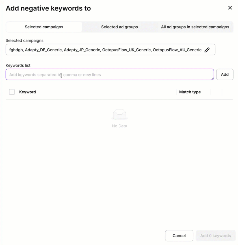Viewport: 238px width, 245px height.
Task: Click the Add negative keywords to title
Action: pyautogui.click(x=48, y=8)
